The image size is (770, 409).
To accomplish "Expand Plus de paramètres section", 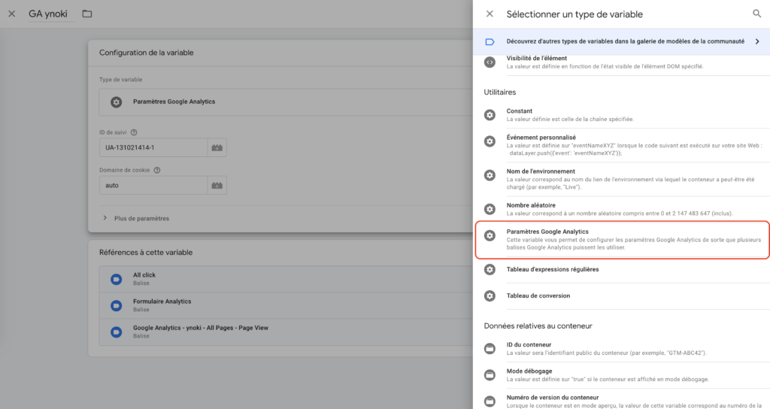I will (x=137, y=218).
